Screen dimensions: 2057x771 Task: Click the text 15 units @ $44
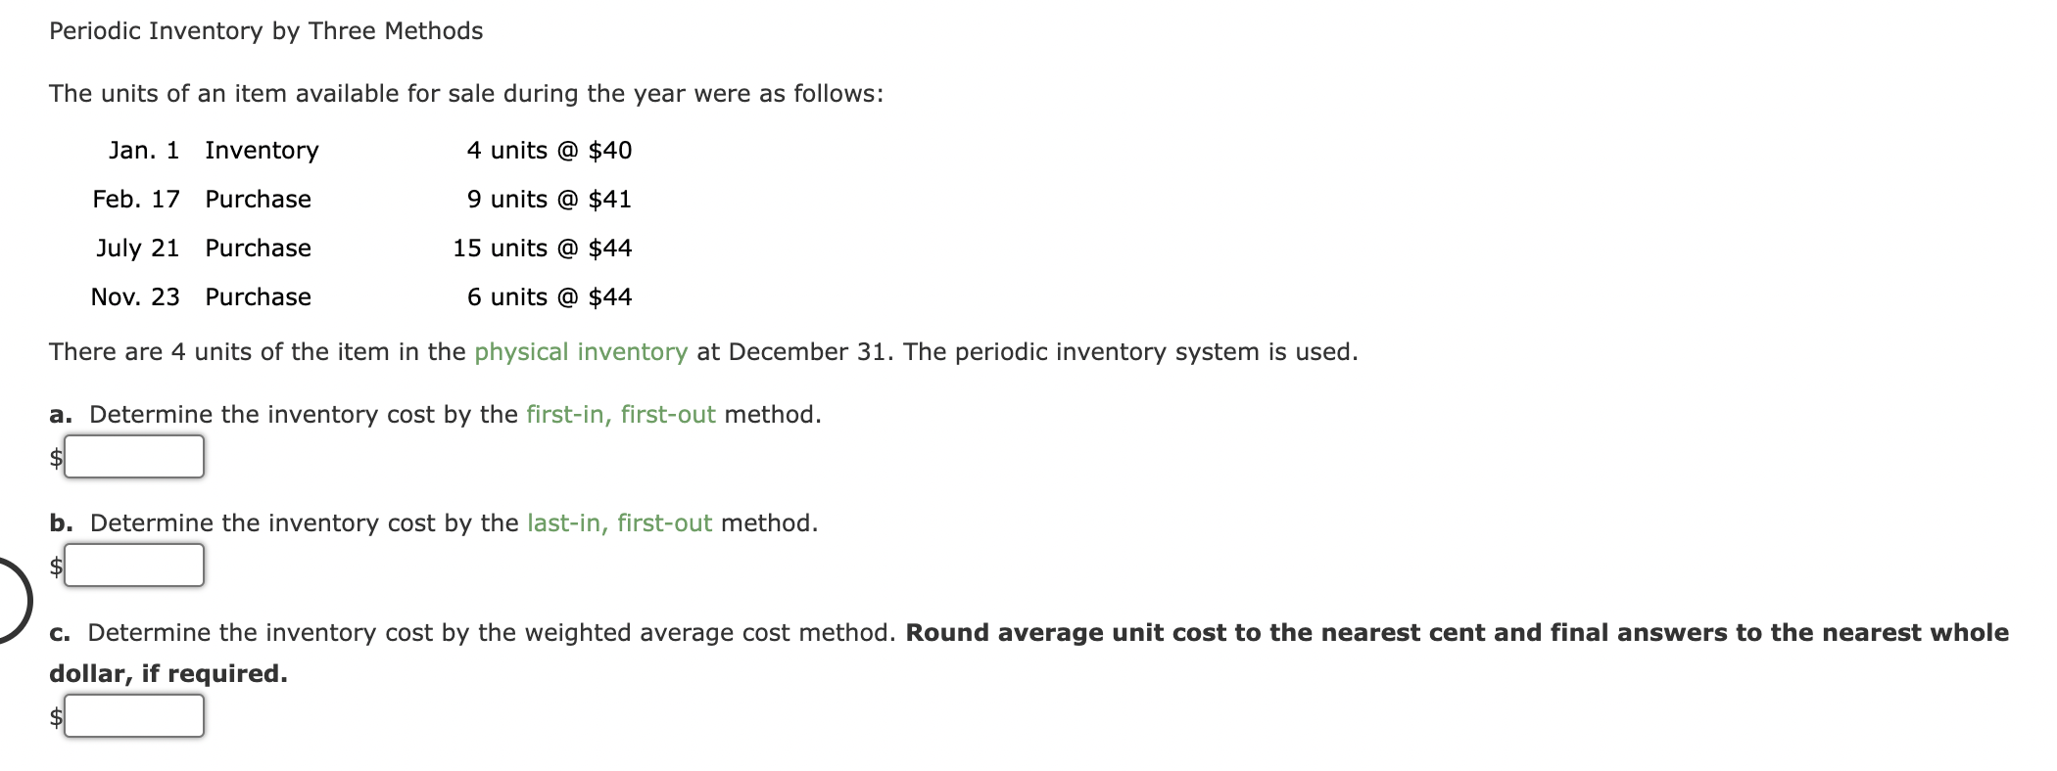[x=542, y=248]
